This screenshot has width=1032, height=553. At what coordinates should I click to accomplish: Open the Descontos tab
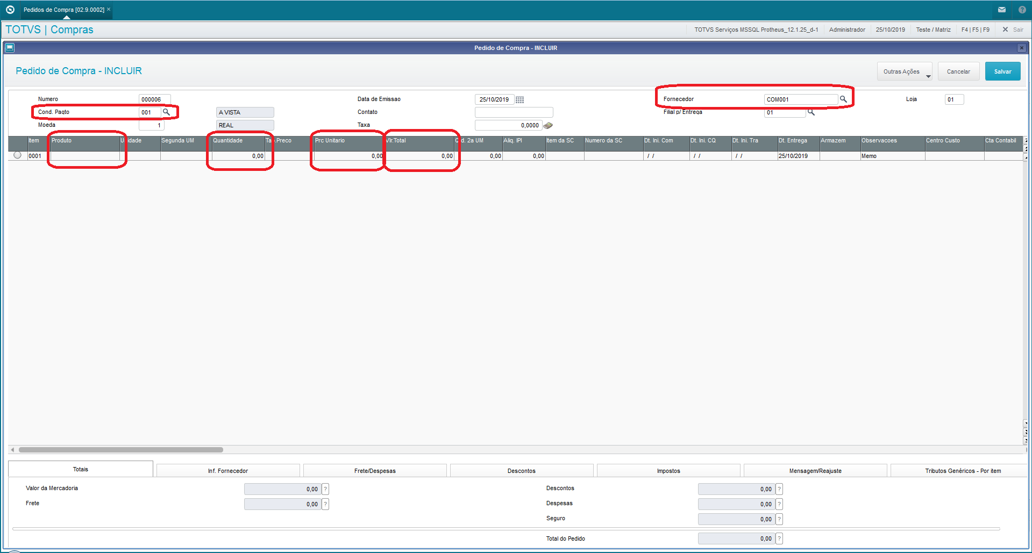[x=522, y=471]
